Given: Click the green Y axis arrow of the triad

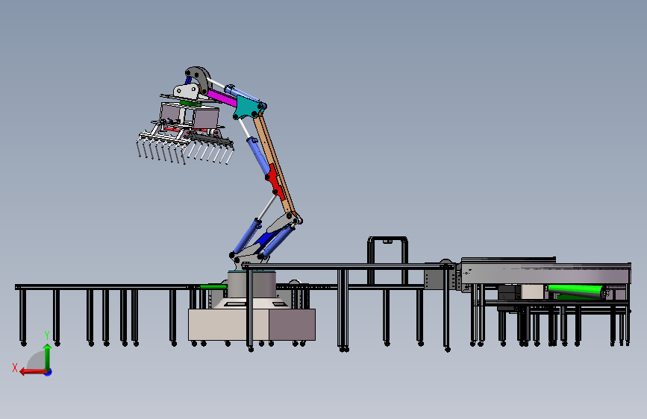Looking at the screenshot, I should (x=48, y=356).
